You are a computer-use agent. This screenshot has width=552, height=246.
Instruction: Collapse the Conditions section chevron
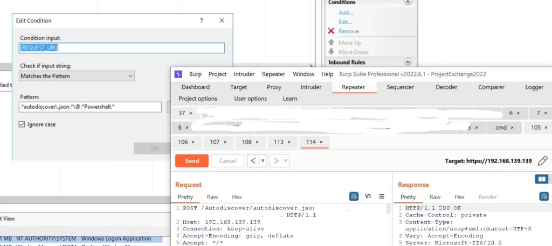pos(408,2)
